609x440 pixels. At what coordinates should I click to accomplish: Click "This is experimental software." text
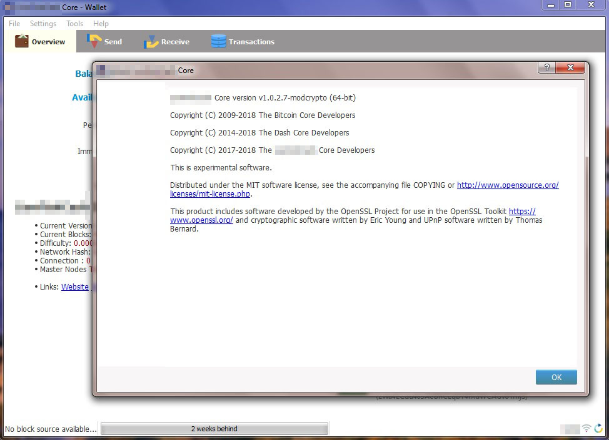pyautogui.click(x=221, y=167)
